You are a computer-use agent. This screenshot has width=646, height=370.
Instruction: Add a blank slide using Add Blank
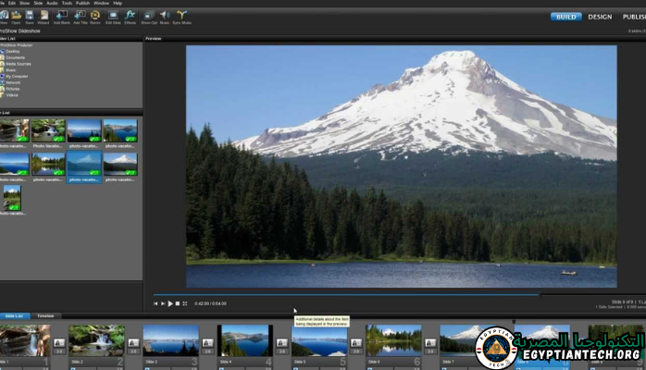click(x=62, y=16)
